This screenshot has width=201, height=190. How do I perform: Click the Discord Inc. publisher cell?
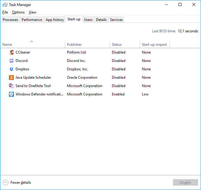pos(76,61)
